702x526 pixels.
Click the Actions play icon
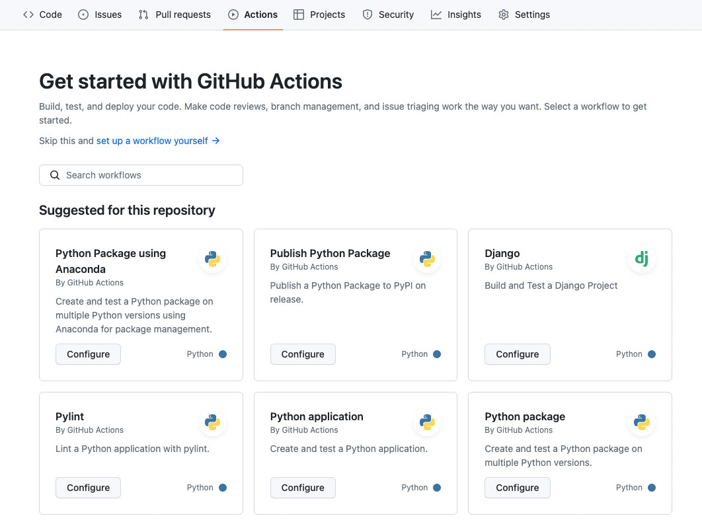click(233, 15)
